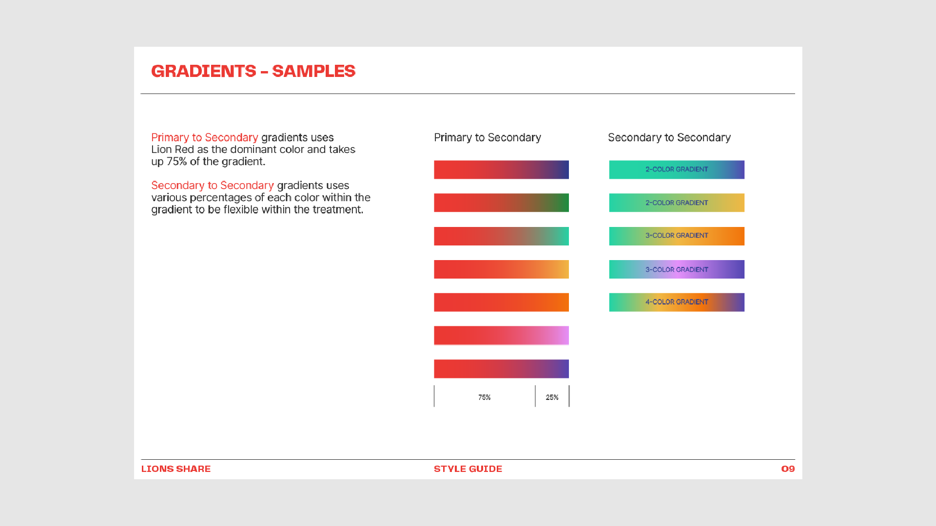This screenshot has height=526, width=936.
Task: Click the red-to-orange gradient bar
Action: (x=501, y=302)
